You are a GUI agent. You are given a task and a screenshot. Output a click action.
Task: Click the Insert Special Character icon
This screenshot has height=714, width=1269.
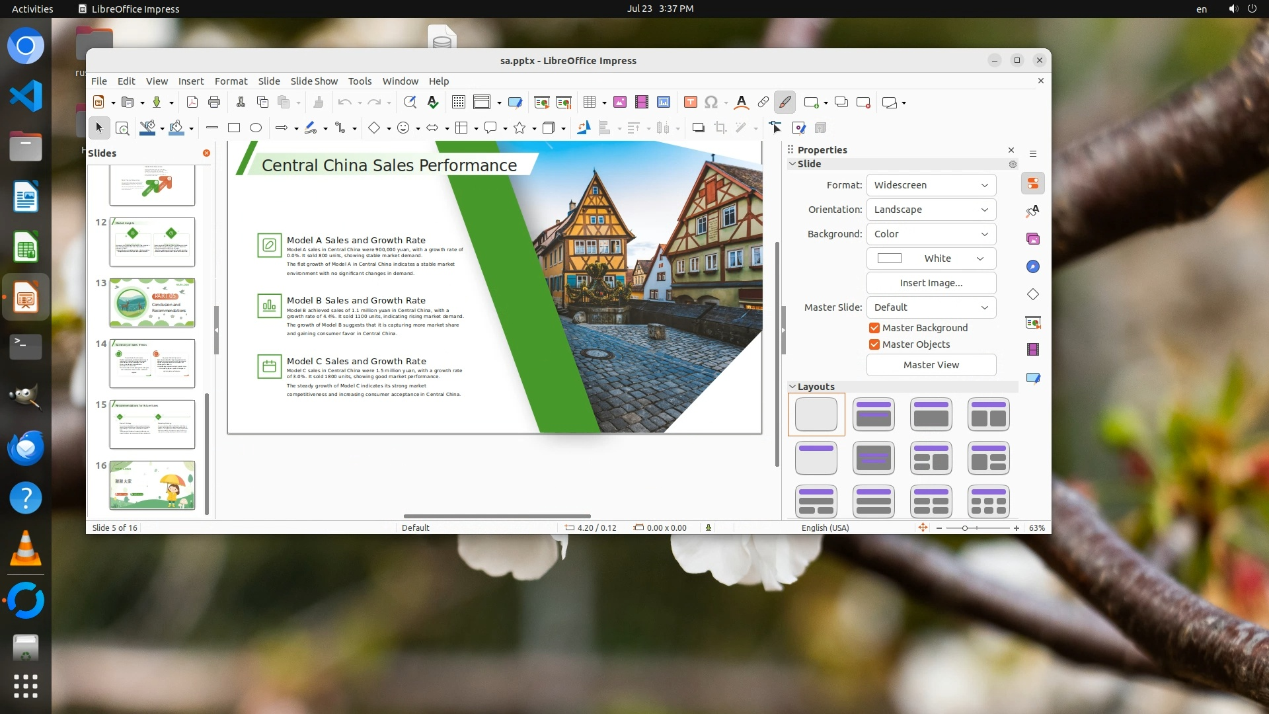711,102
